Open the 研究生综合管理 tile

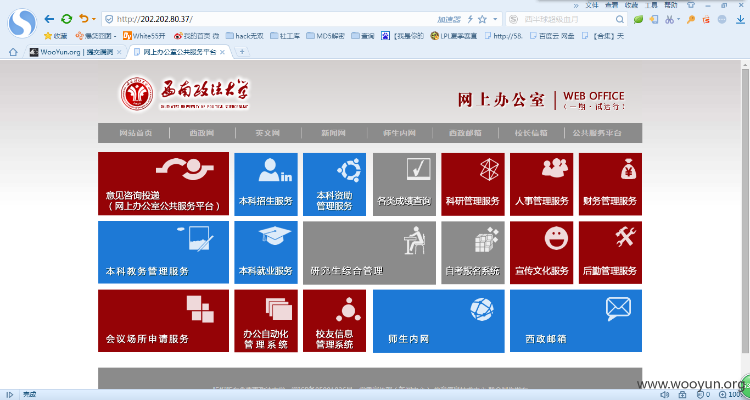pyautogui.click(x=370, y=253)
